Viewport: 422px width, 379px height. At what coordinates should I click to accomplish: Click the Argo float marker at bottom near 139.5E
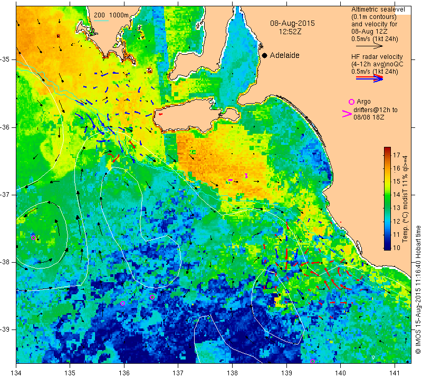pyautogui.click(x=312, y=361)
